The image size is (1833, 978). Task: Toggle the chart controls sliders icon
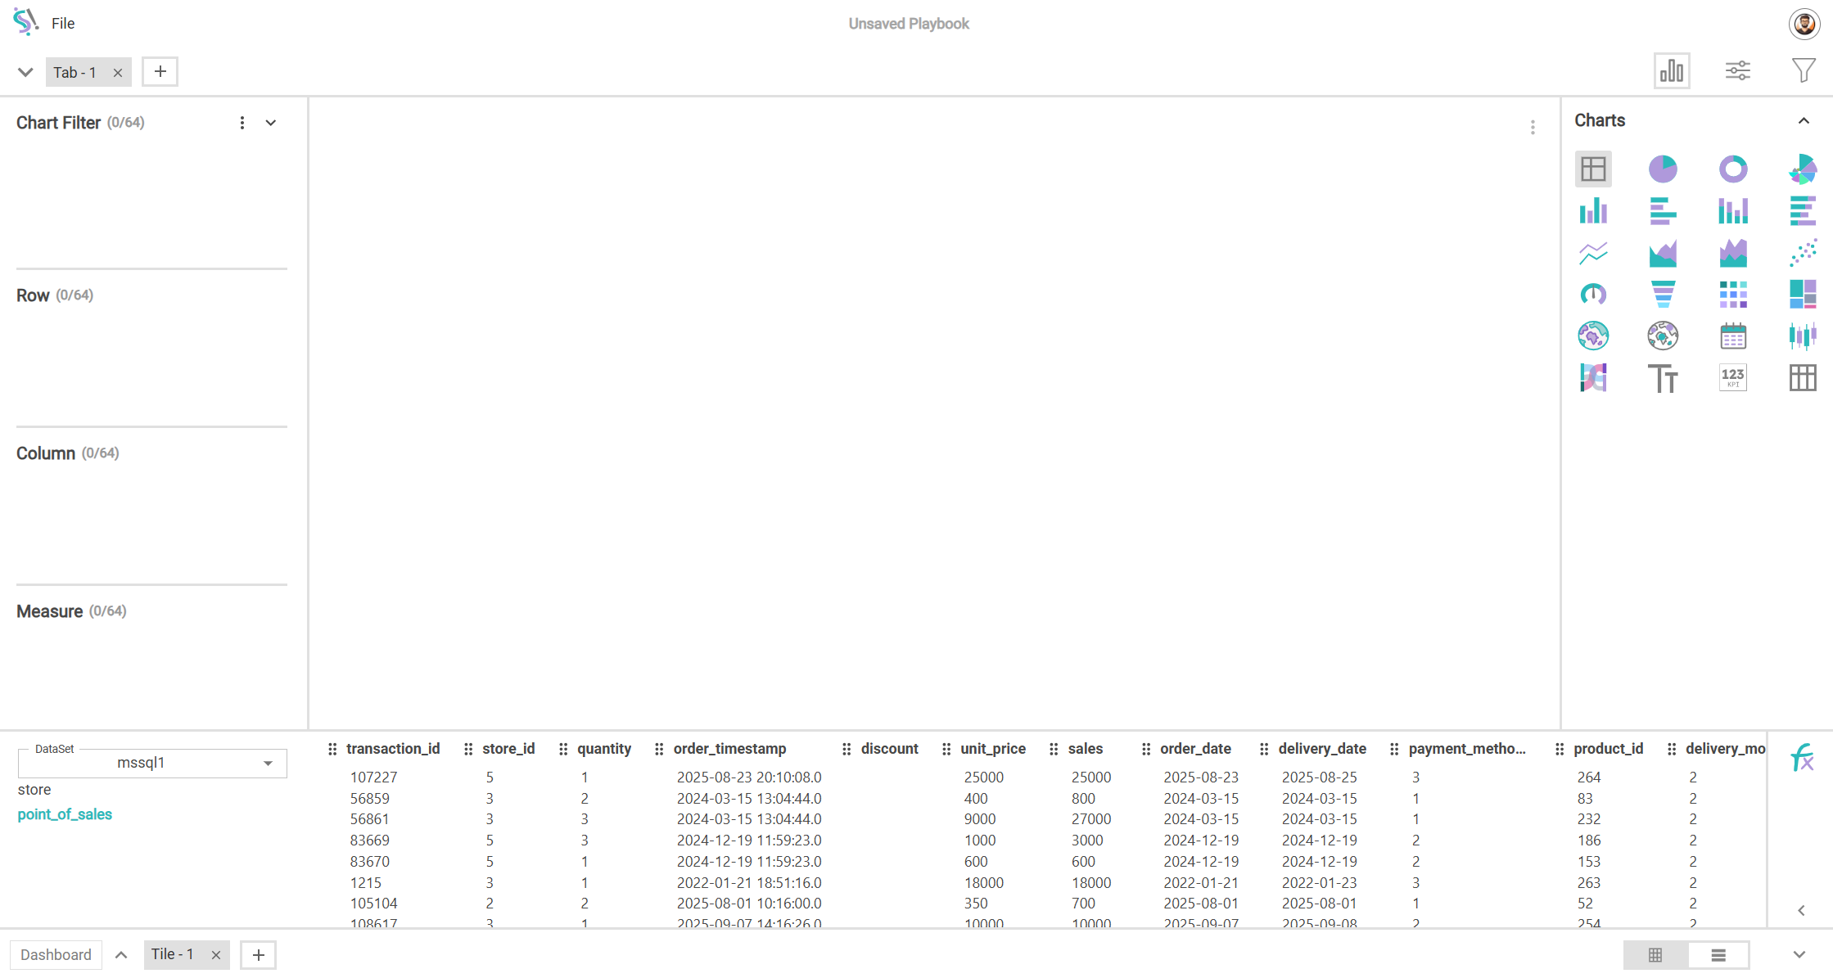pyautogui.click(x=1737, y=71)
